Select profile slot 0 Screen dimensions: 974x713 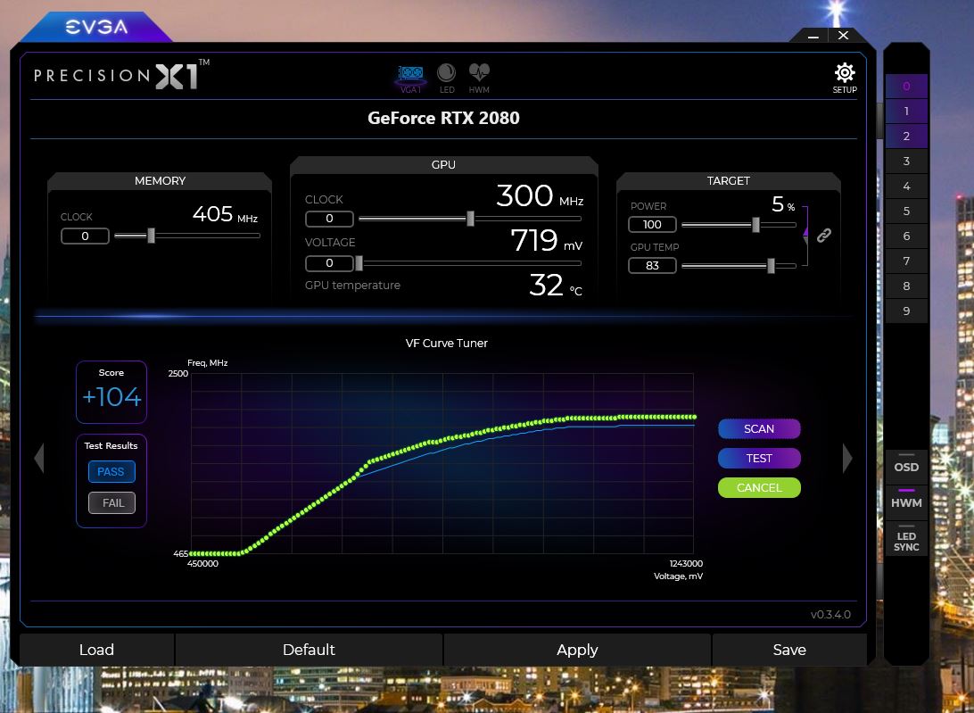906,87
